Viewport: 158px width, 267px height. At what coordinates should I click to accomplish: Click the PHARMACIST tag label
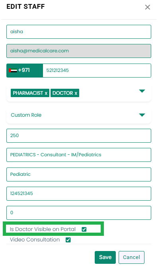click(28, 93)
